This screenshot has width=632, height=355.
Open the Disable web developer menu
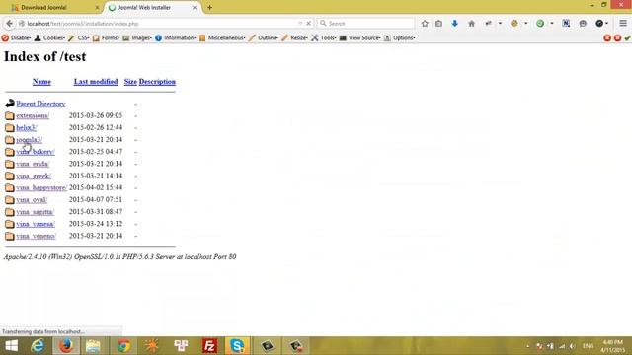[x=16, y=37]
